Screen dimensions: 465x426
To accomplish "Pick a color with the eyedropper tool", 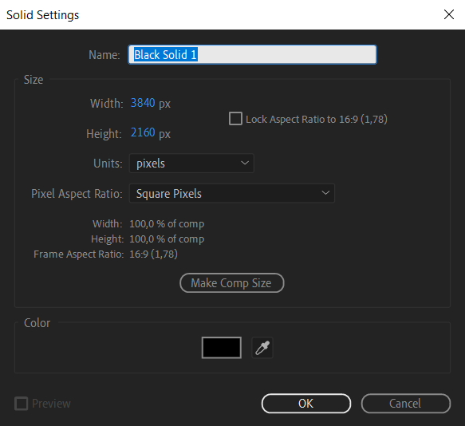I will click(x=262, y=348).
